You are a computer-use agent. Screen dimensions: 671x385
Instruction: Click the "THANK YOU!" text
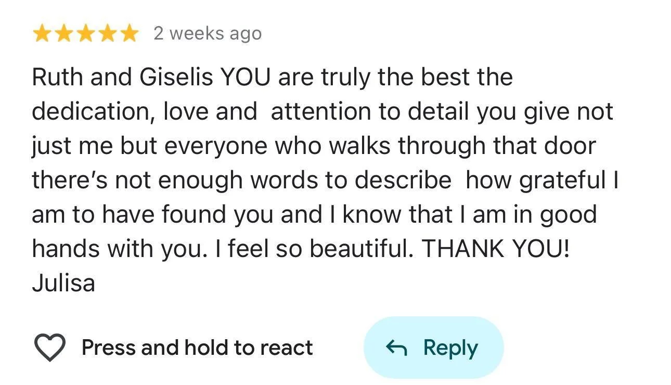tap(496, 249)
